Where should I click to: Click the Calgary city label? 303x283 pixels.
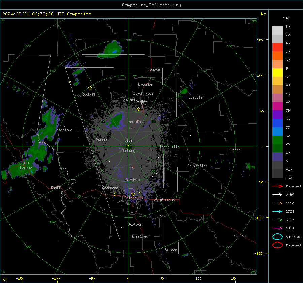(131, 198)
